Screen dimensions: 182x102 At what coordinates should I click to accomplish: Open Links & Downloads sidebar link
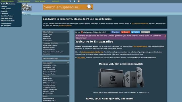pyautogui.click(x=49, y=70)
